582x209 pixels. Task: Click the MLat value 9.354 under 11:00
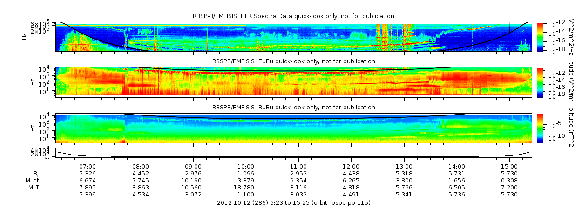tap(298, 180)
